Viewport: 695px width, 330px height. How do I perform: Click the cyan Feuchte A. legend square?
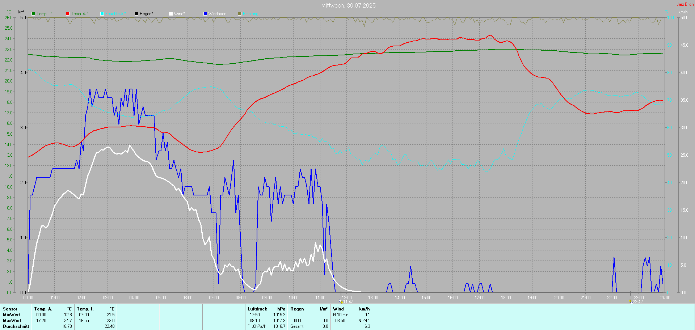pos(102,14)
